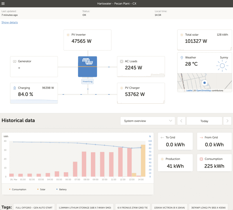Open the hamburger menu icon
Image resolution: width=233 pixels, height=210 pixels.
(x=3, y=3)
